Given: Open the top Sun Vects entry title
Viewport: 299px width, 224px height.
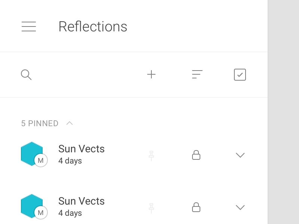Looking at the screenshot, I should (x=81, y=149).
